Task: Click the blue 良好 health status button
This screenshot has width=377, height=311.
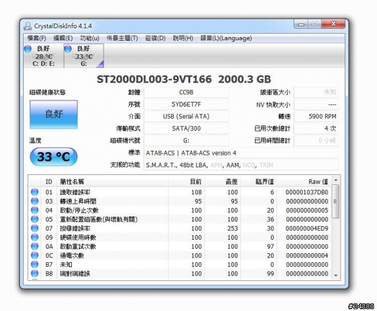Action: [x=54, y=114]
